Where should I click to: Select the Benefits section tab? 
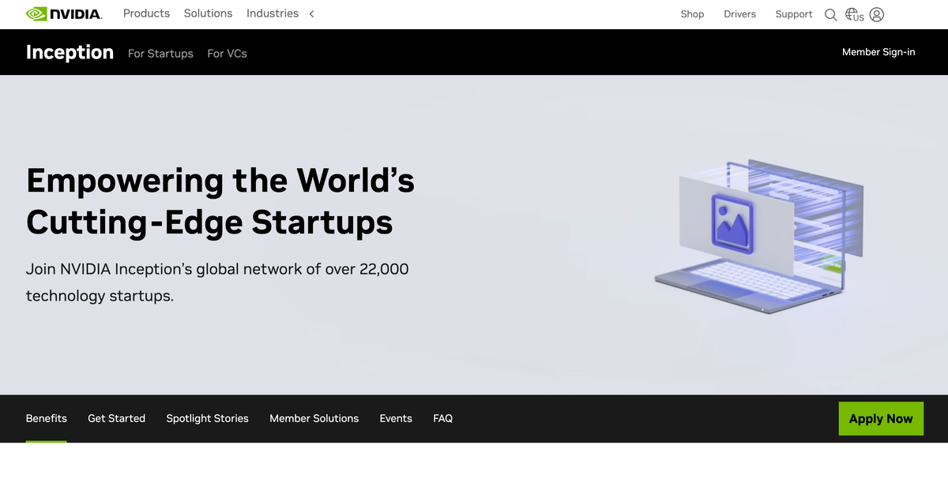click(46, 418)
